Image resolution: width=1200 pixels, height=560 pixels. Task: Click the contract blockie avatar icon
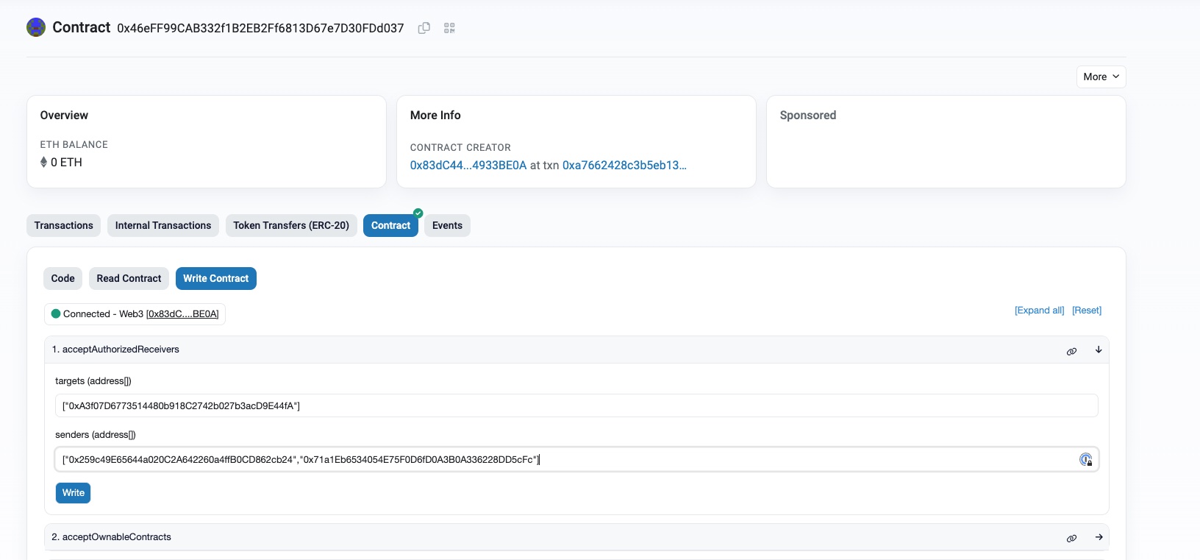tap(36, 28)
